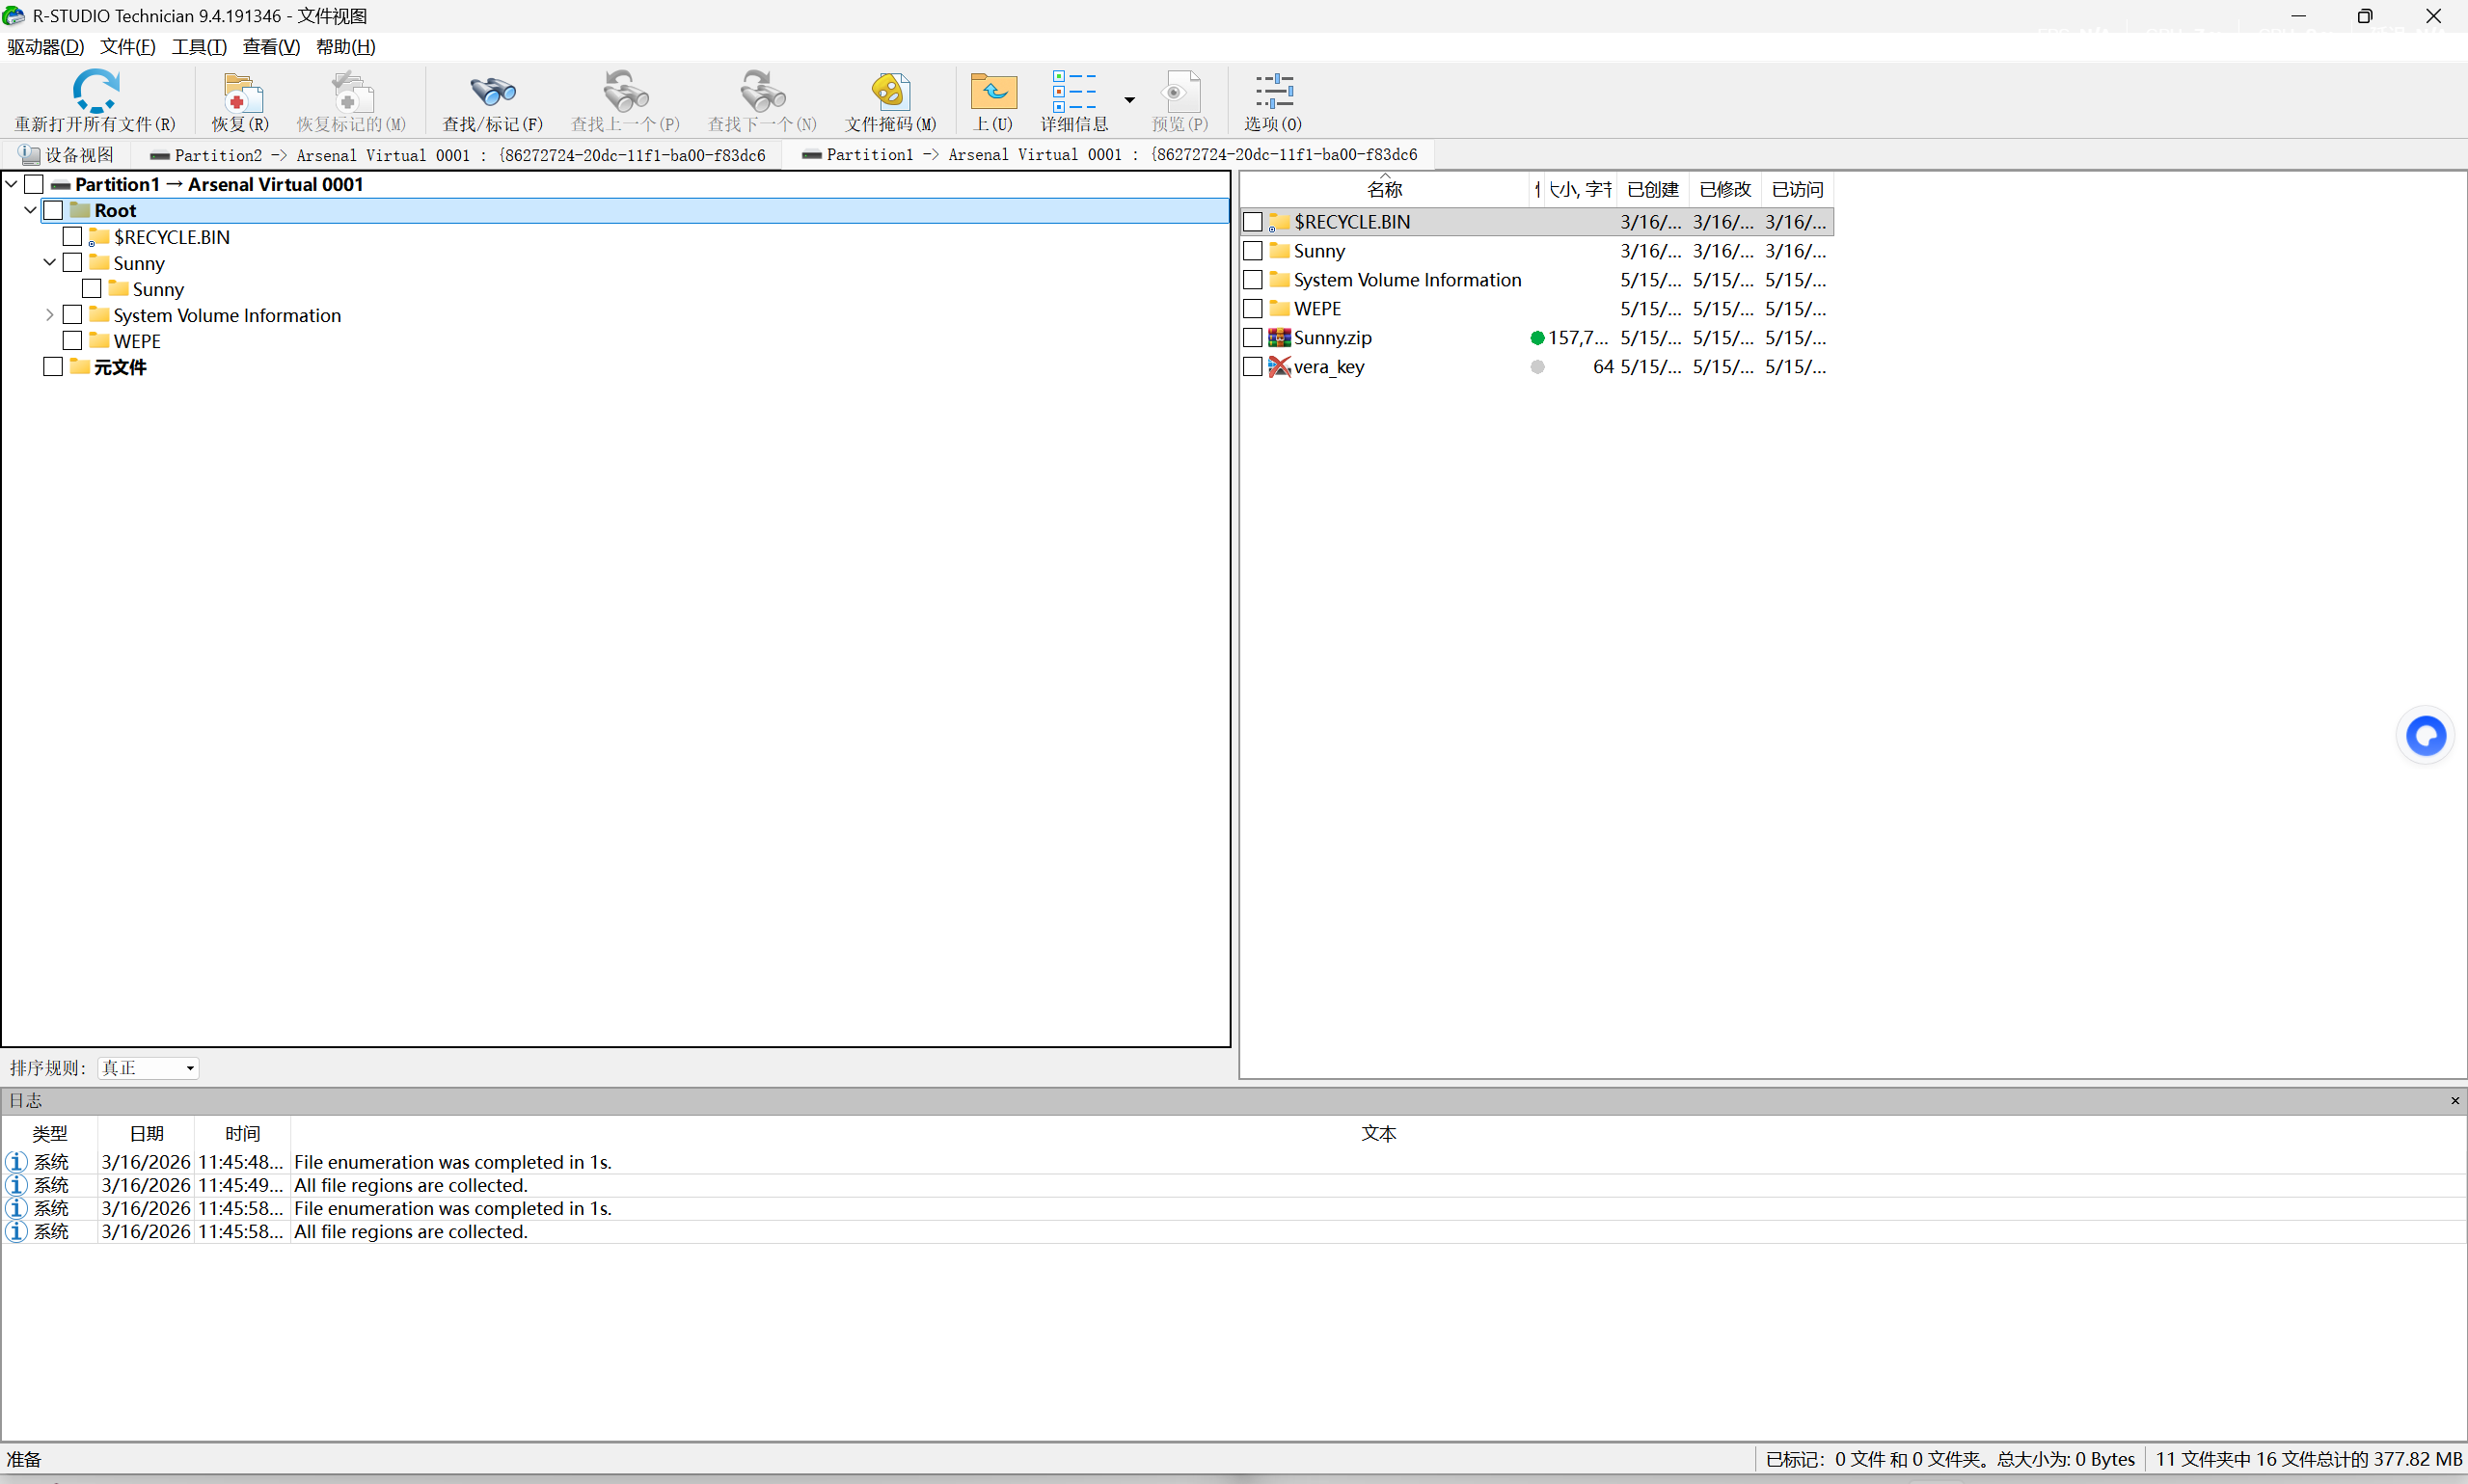Viewport: 2468px width, 1484px height.
Task: Open the Tools (工具) menu
Action: pyautogui.click(x=198, y=47)
